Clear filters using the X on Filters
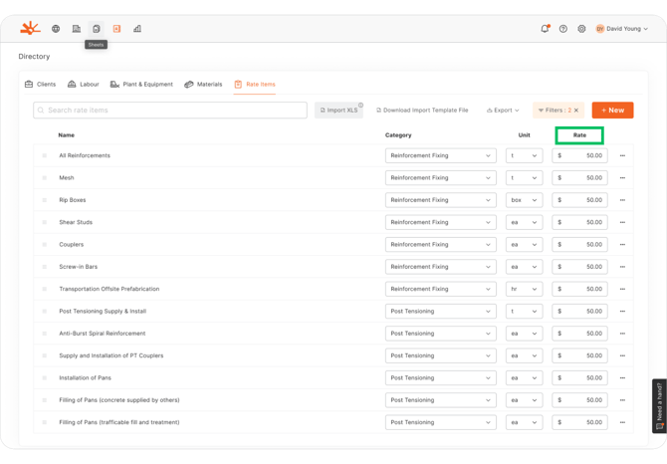Screen dimensions: 667x464 pos(576,111)
